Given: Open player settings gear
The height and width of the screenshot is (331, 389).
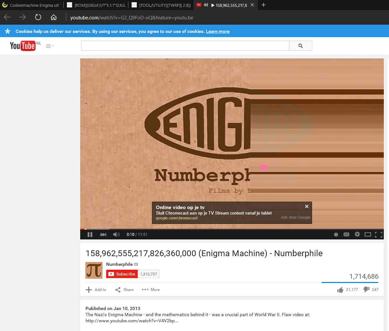Looking at the screenshot, I should 357,234.
